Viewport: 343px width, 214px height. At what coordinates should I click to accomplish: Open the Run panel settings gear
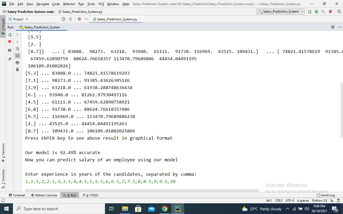coord(333,27)
